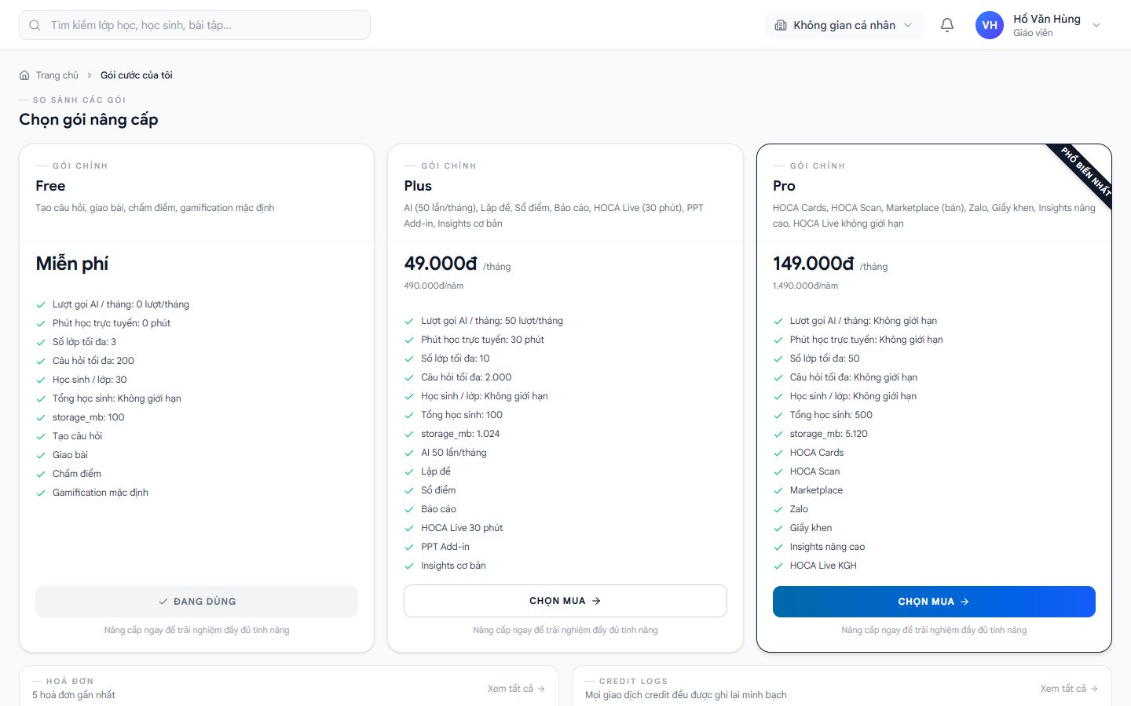Focus the search field for classes and students
This screenshot has height=706, width=1131.
point(195,25)
